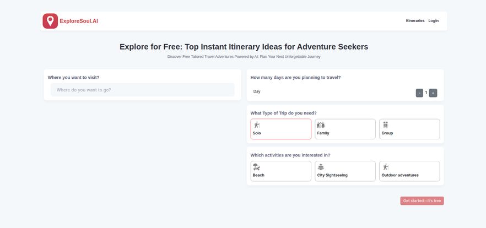
Task: Click the group trip icon
Action: coord(385,125)
